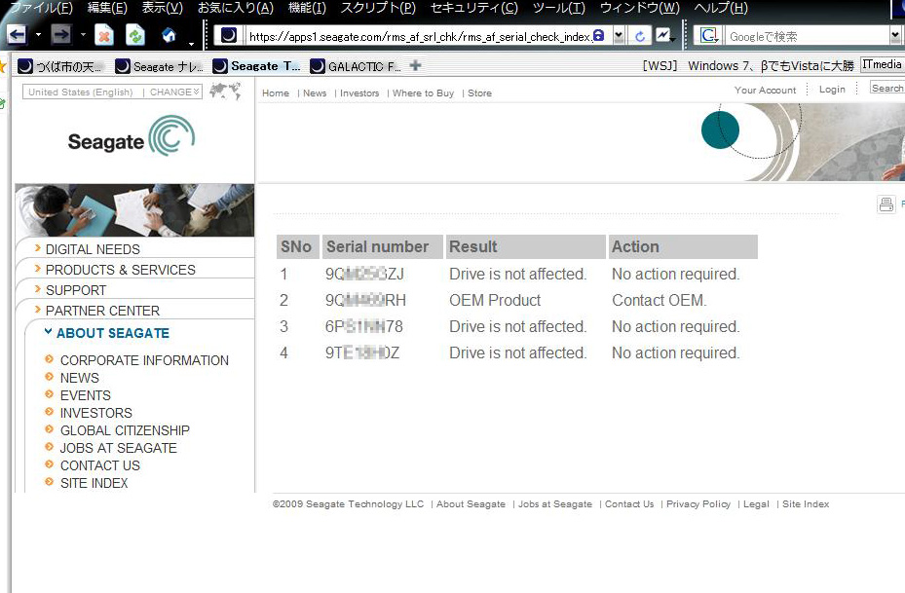Viewport: 905px width, 593px height.
Task: Open お気に入り(A) menu
Action: [x=235, y=8]
